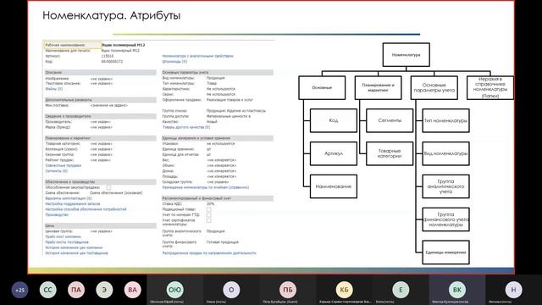Toggle the Подакцизный товар checkbox
This screenshot has height=305, width=542.
[208, 209]
